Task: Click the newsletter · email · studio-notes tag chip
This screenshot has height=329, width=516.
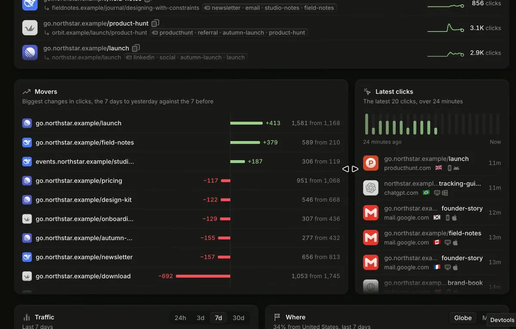Action: tap(270, 8)
